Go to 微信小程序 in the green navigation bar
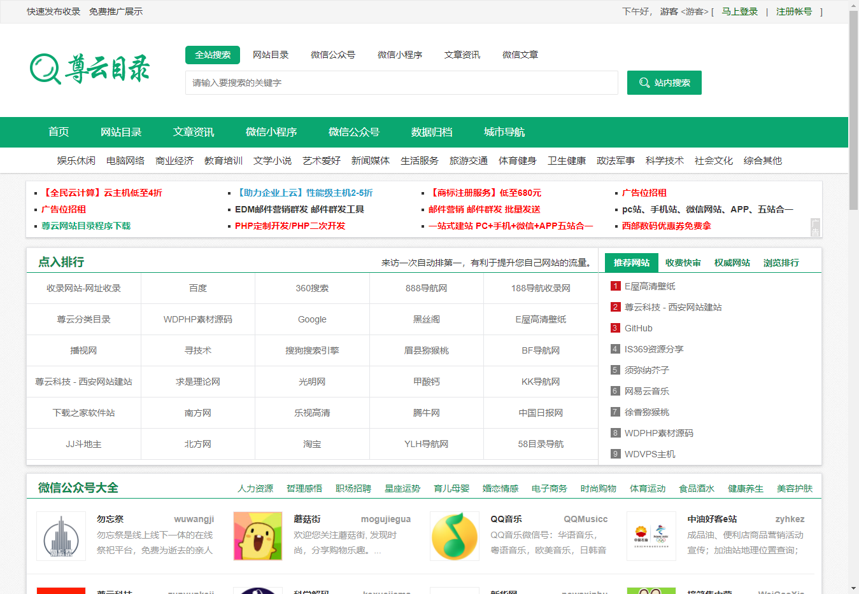The image size is (859, 594). pyautogui.click(x=271, y=132)
